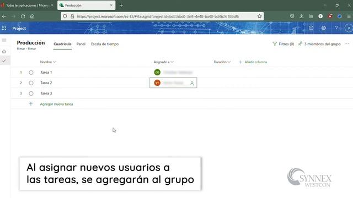Open the feedback smiley icon
The height and width of the screenshot is (198, 353).
[311, 28]
